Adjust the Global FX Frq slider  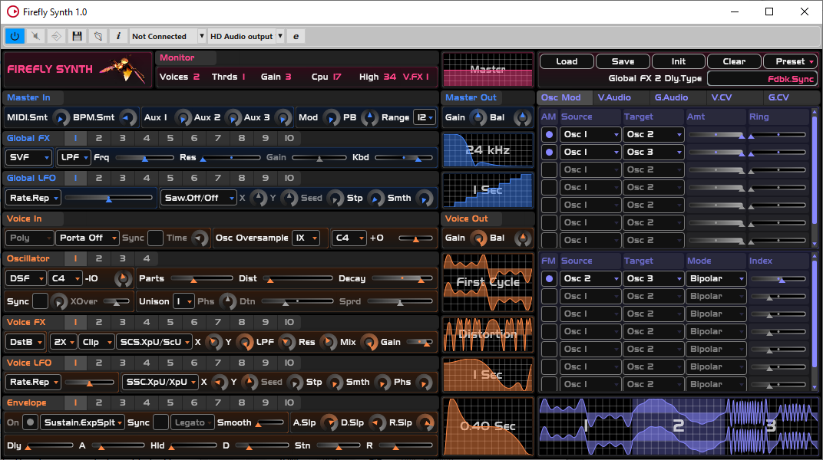145,158
